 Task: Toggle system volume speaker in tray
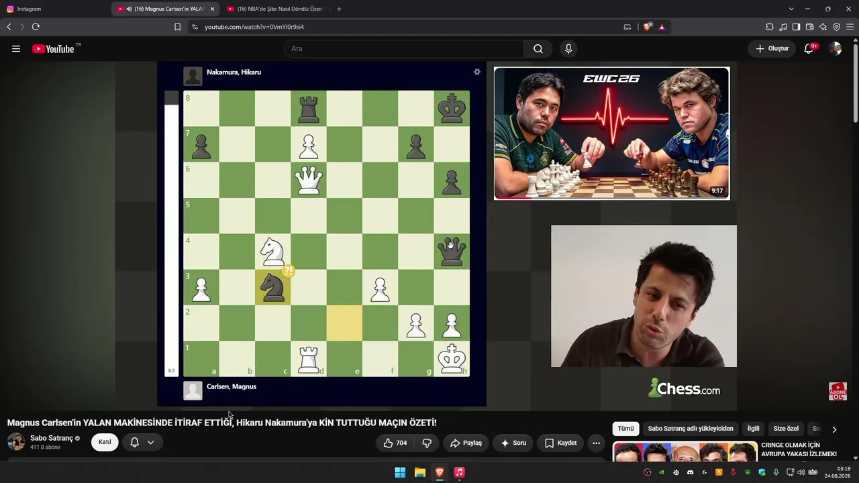[801, 472]
